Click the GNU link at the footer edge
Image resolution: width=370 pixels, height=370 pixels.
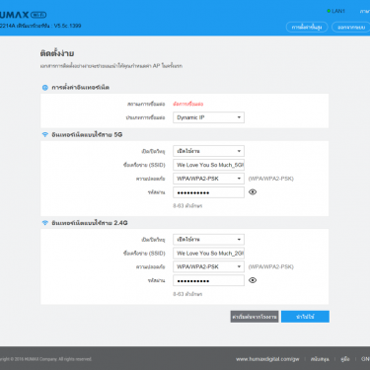tap(365, 359)
